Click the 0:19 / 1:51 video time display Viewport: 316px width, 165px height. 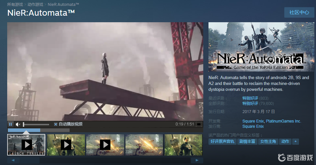tap(185, 124)
